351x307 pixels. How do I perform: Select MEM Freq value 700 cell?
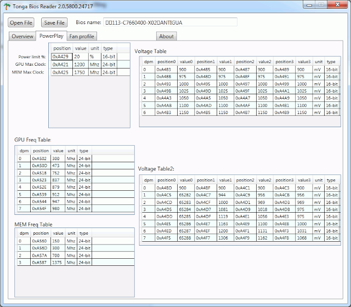[x=58, y=255]
